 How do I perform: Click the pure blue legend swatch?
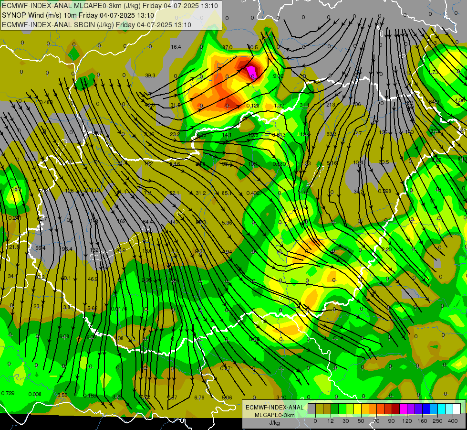point(426,408)
